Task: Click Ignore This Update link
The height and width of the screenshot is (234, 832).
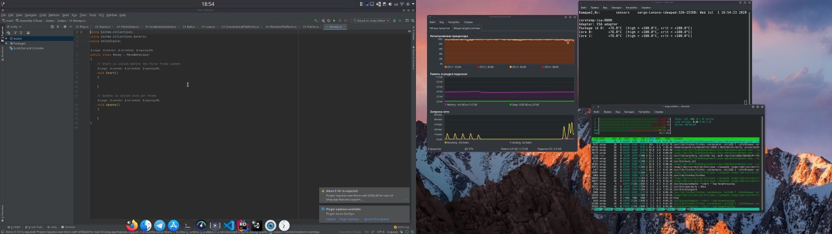Action: (376, 219)
